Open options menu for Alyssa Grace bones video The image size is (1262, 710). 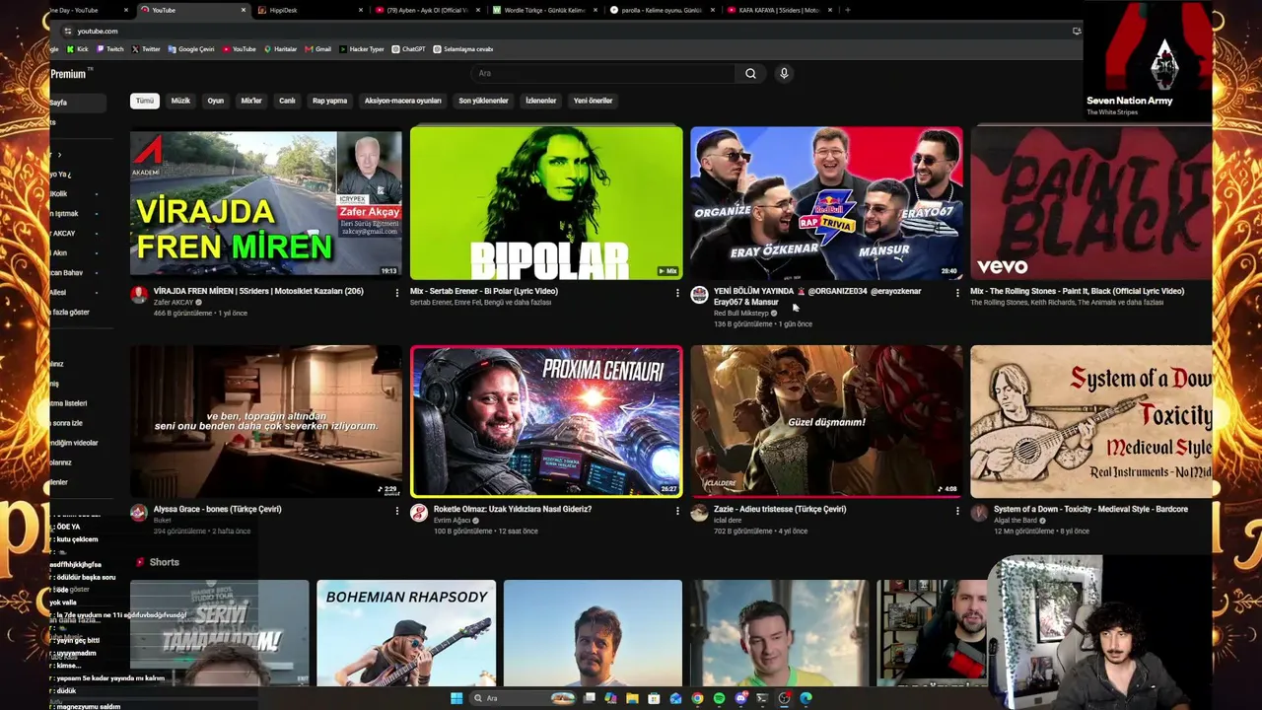coord(397,511)
